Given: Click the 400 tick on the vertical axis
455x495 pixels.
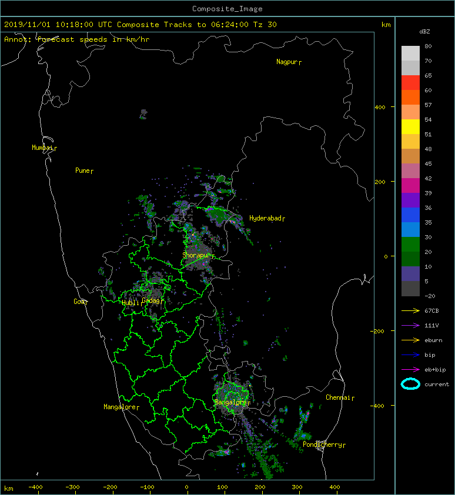Looking at the screenshot, I should point(380,108).
